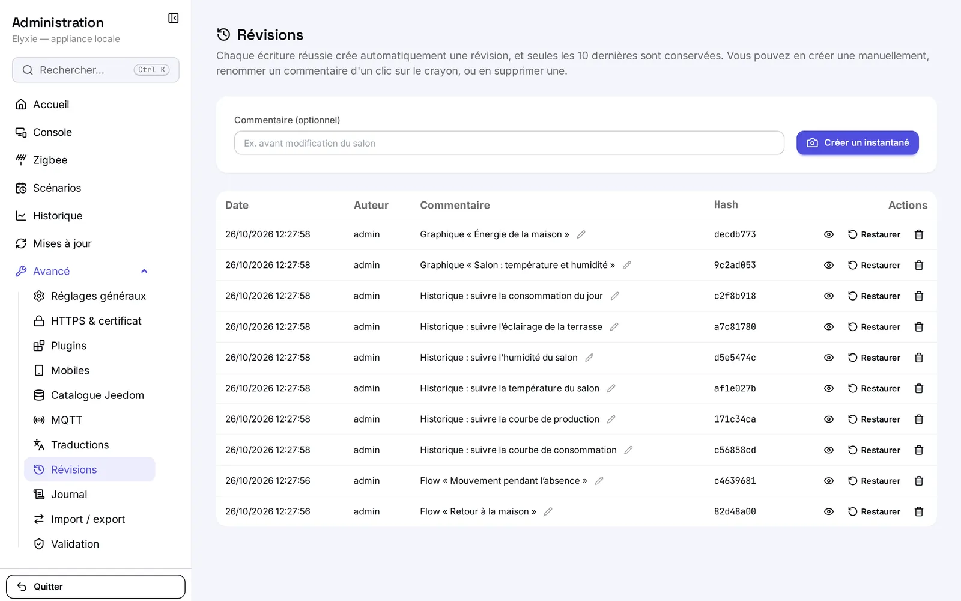Open Mises à jour section

pos(83,243)
